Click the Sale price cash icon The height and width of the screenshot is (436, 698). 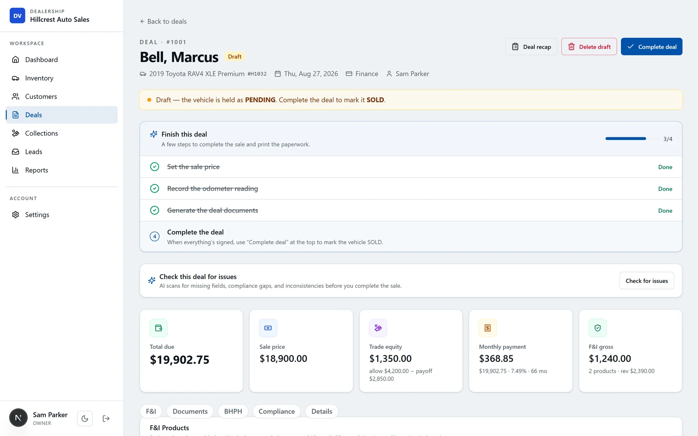pos(268,328)
